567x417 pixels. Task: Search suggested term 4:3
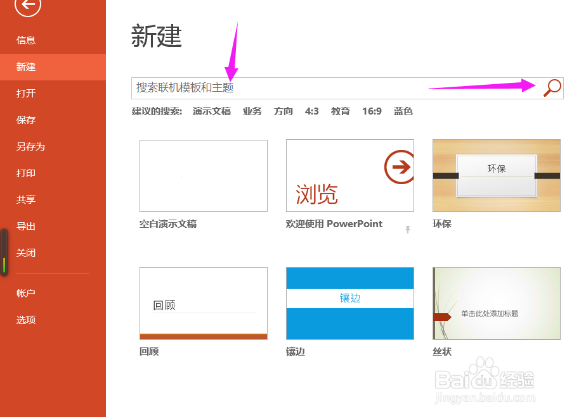pyautogui.click(x=311, y=111)
